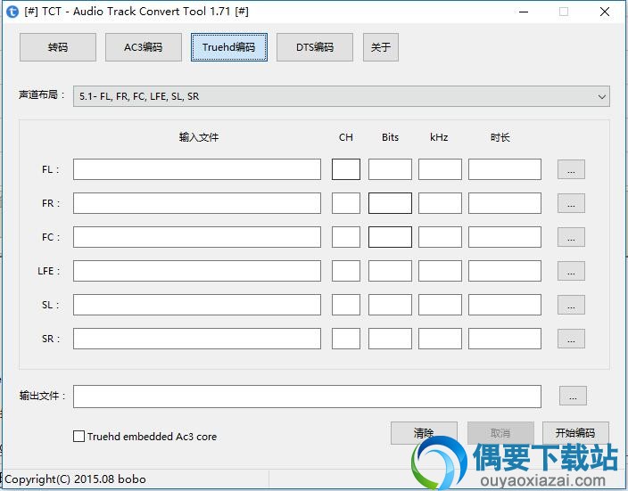This screenshot has width=628, height=491.
Task: Click the FR input file field
Action: point(197,203)
